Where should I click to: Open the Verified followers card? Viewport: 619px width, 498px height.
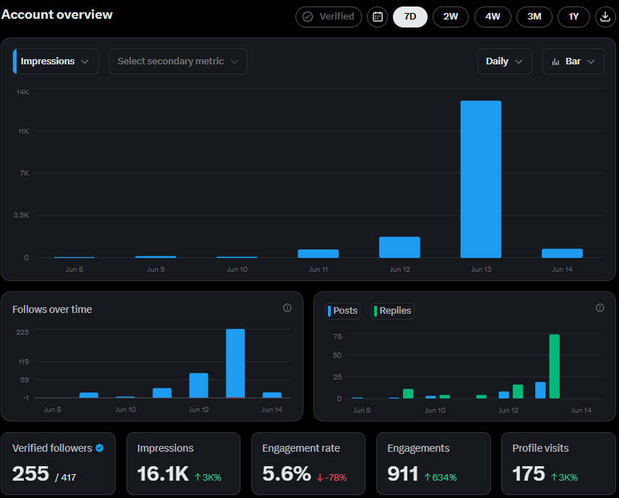point(58,463)
